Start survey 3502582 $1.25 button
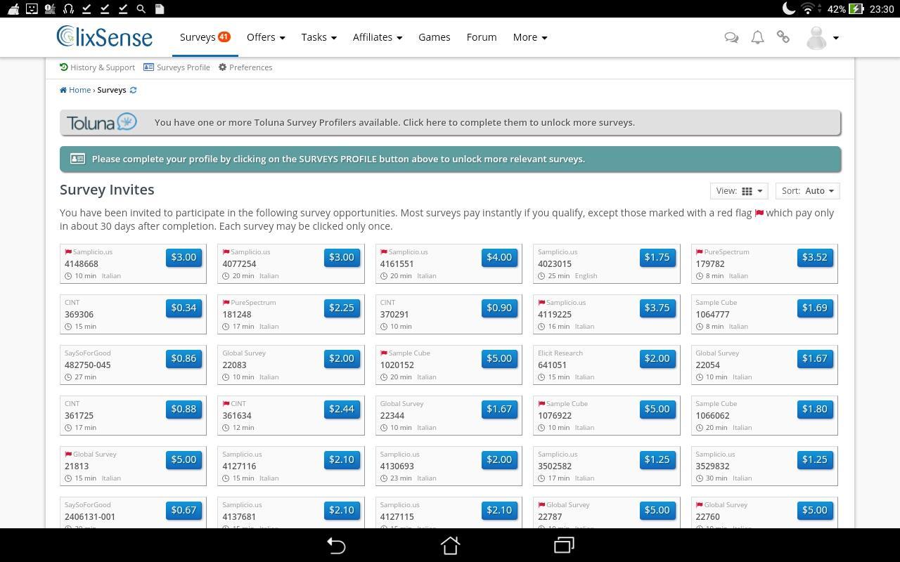The image size is (900, 562). pyautogui.click(x=657, y=459)
